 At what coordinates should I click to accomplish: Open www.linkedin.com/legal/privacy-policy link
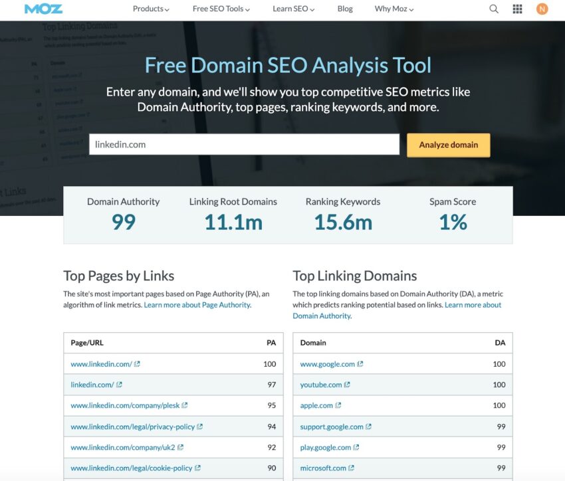click(132, 427)
